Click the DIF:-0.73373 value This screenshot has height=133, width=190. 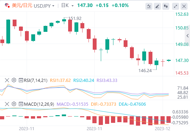click(104, 104)
